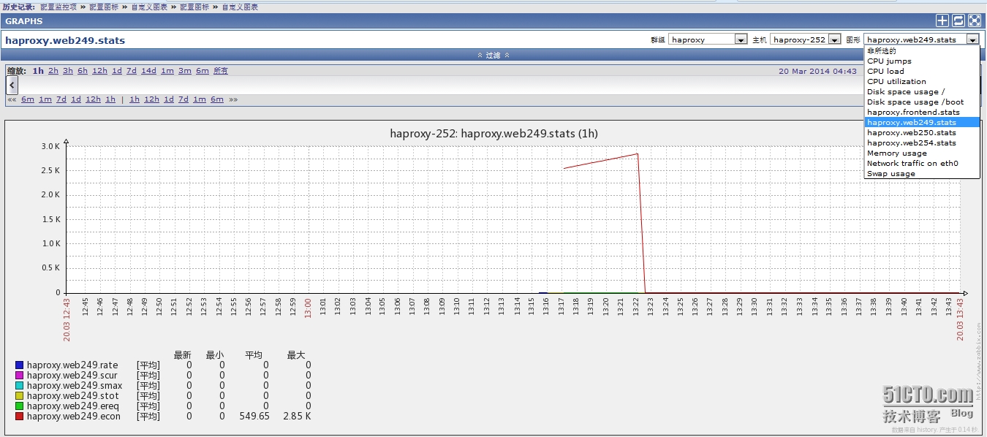Image resolution: width=987 pixels, height=437 pixels.
Task: Set zoom to 3h
Action: click(x=68, y=71)
